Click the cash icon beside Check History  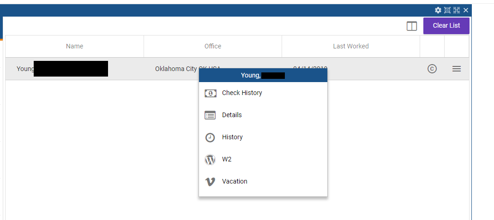210,93
